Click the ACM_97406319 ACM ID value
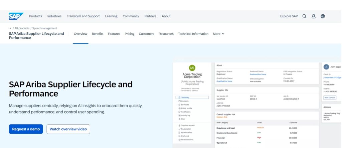 pos(223,106)
